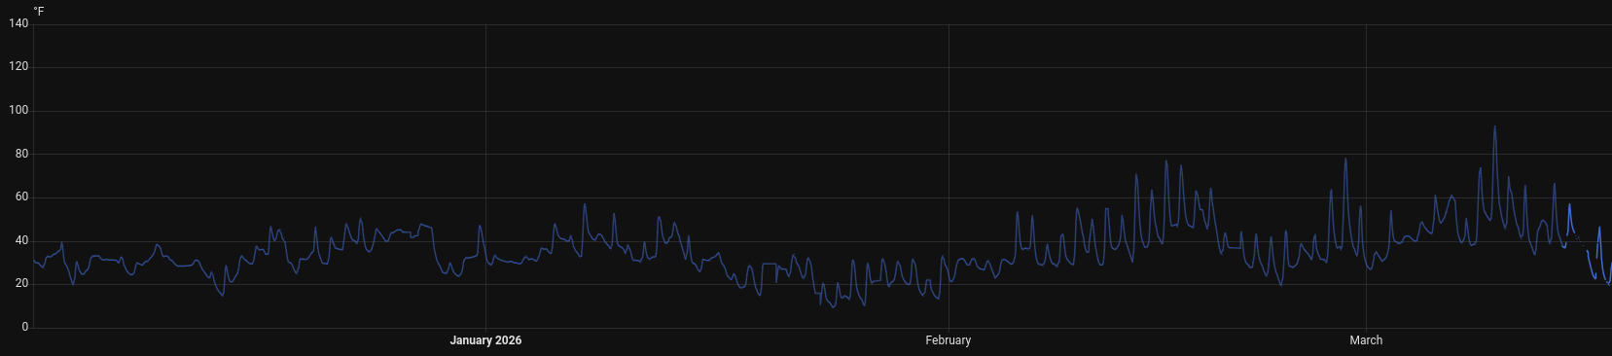This screenshot has height=356, width=1612.
Task: Select the highest temperature spike in March
Action: (x=1494, y=126)
